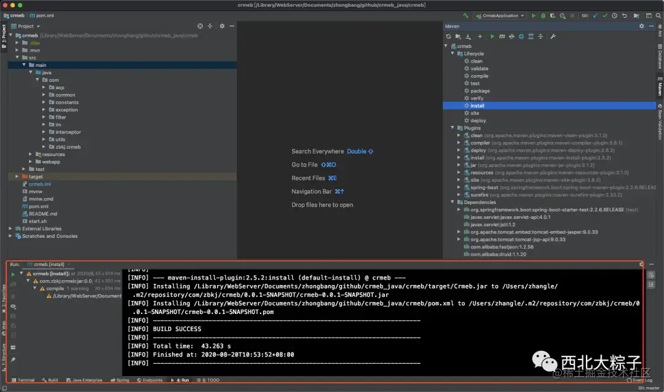Open Maven Settings wrench icon
The width and height of the screenshot is (664, 392).
pos(553,36)
